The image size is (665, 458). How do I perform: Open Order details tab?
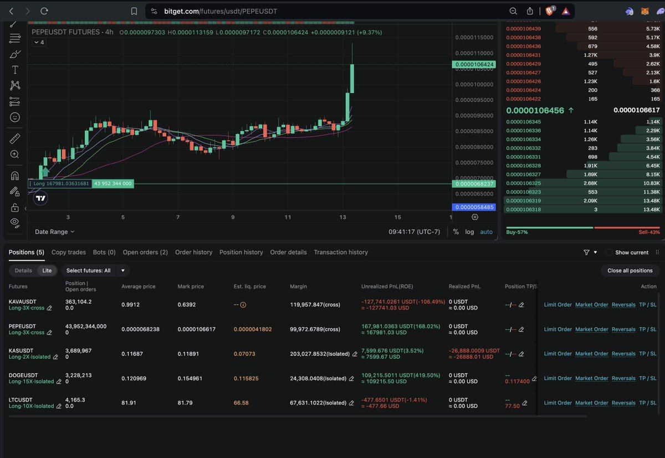tap(288, 253)
